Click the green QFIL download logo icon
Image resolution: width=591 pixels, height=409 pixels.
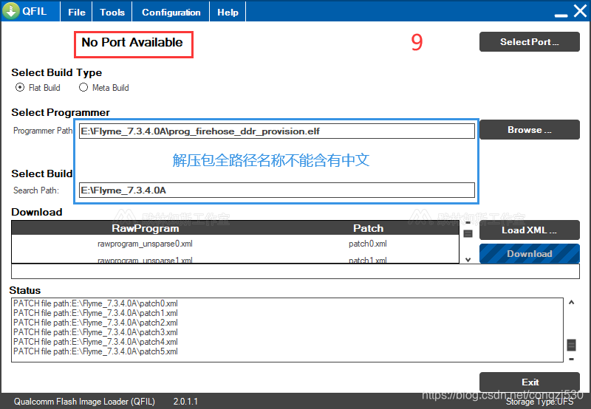click(11, 11)
